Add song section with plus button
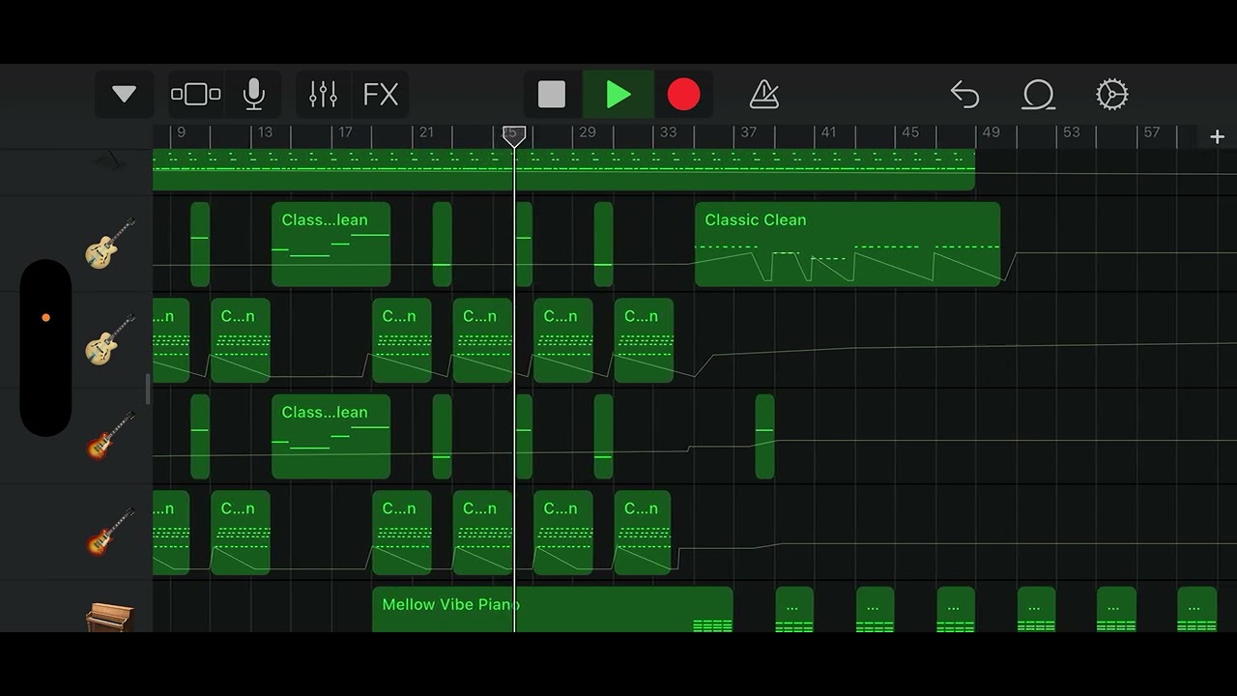 point(1218,137)
